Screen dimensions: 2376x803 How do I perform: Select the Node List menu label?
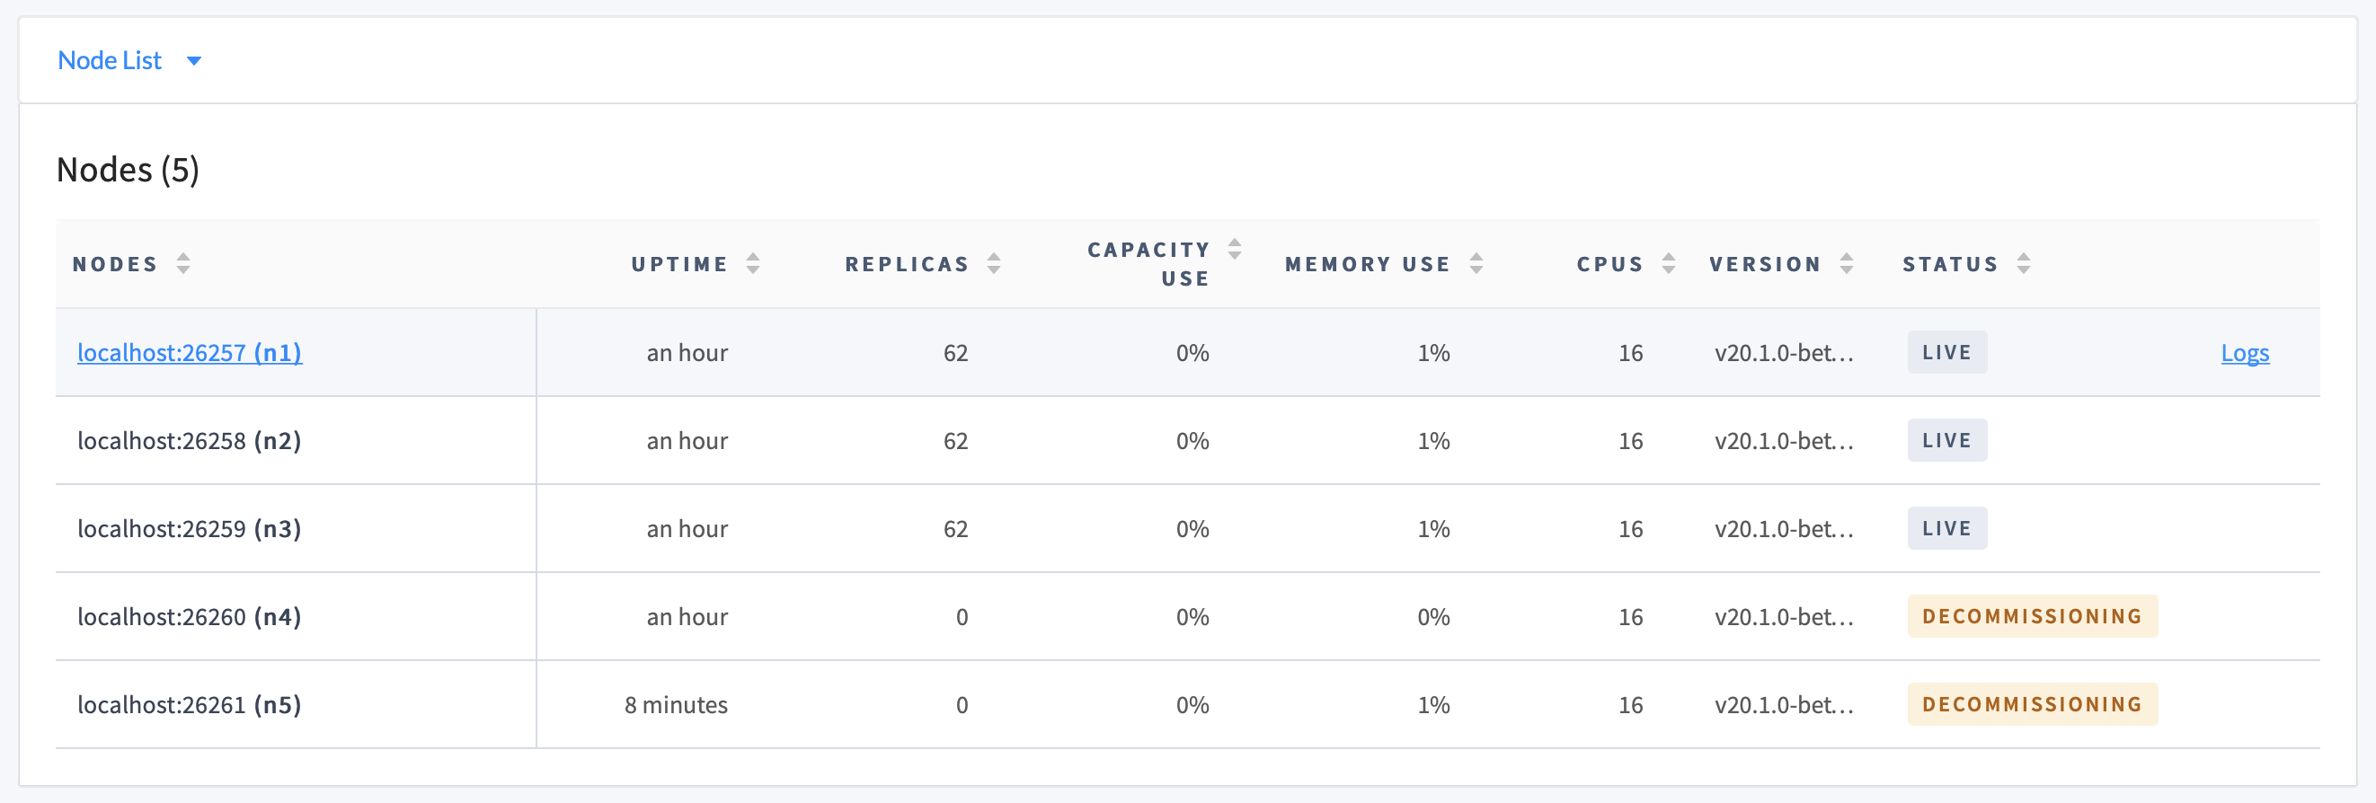tap(110, 60)
